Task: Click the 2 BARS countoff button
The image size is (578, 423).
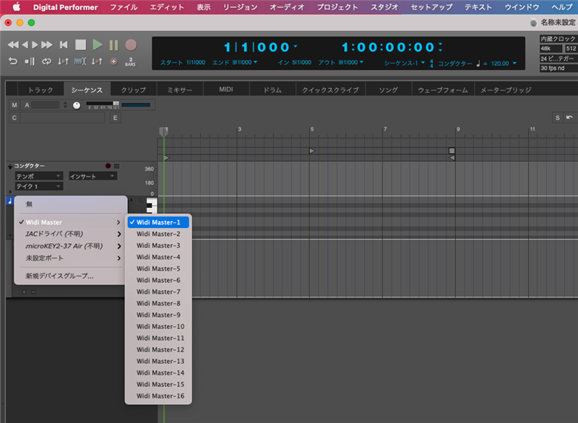Action: click(x=131, y=62)
